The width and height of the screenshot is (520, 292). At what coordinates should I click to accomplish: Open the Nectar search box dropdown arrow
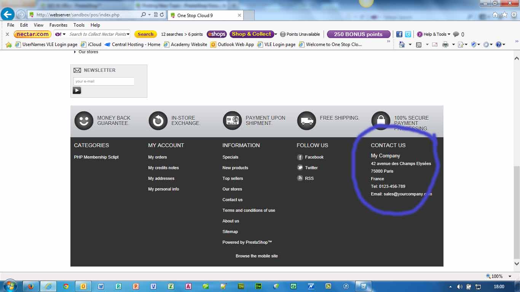tap(128, 34)
